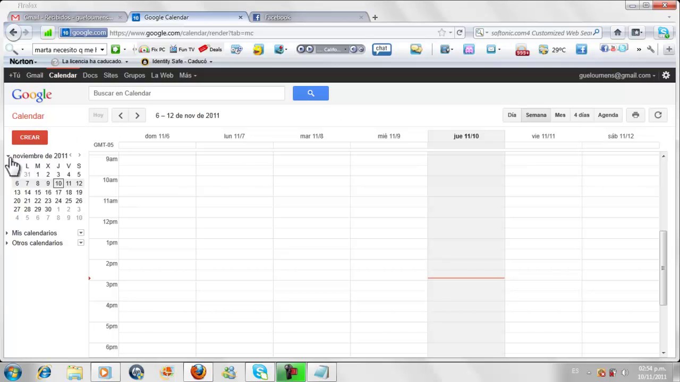
Task: Expand the Otros calendarios section
Action: coord(7,243)
